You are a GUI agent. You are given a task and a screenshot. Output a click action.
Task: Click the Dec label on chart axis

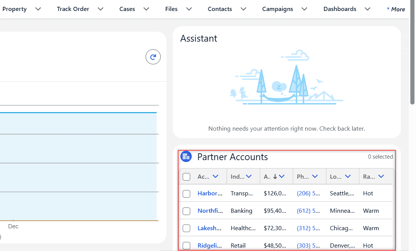tap(13, 226)
